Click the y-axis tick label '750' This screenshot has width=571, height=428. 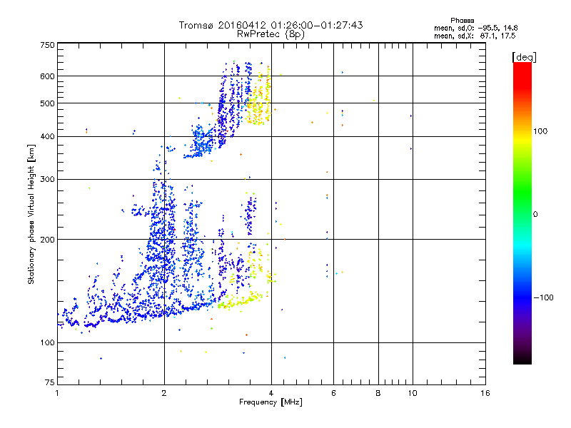(x=47, y=45)
